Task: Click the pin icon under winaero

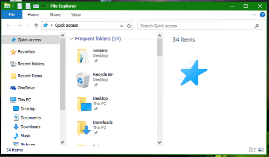Action: point(96,61)
